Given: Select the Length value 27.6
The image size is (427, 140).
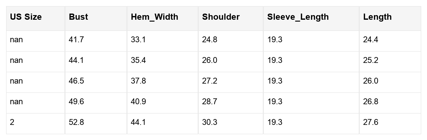Looking at the screenshot, I should [x=371, y=122].
